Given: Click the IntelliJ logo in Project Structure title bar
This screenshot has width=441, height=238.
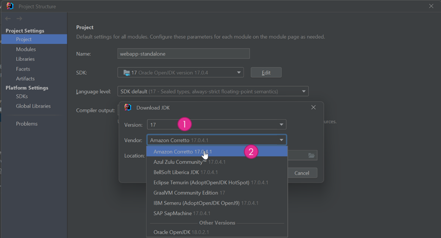Looking at the screenshot, I should point(10,6).
